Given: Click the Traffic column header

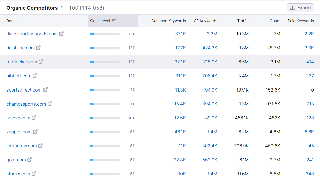Looking at the screenshot, I should tap(243, 21).
